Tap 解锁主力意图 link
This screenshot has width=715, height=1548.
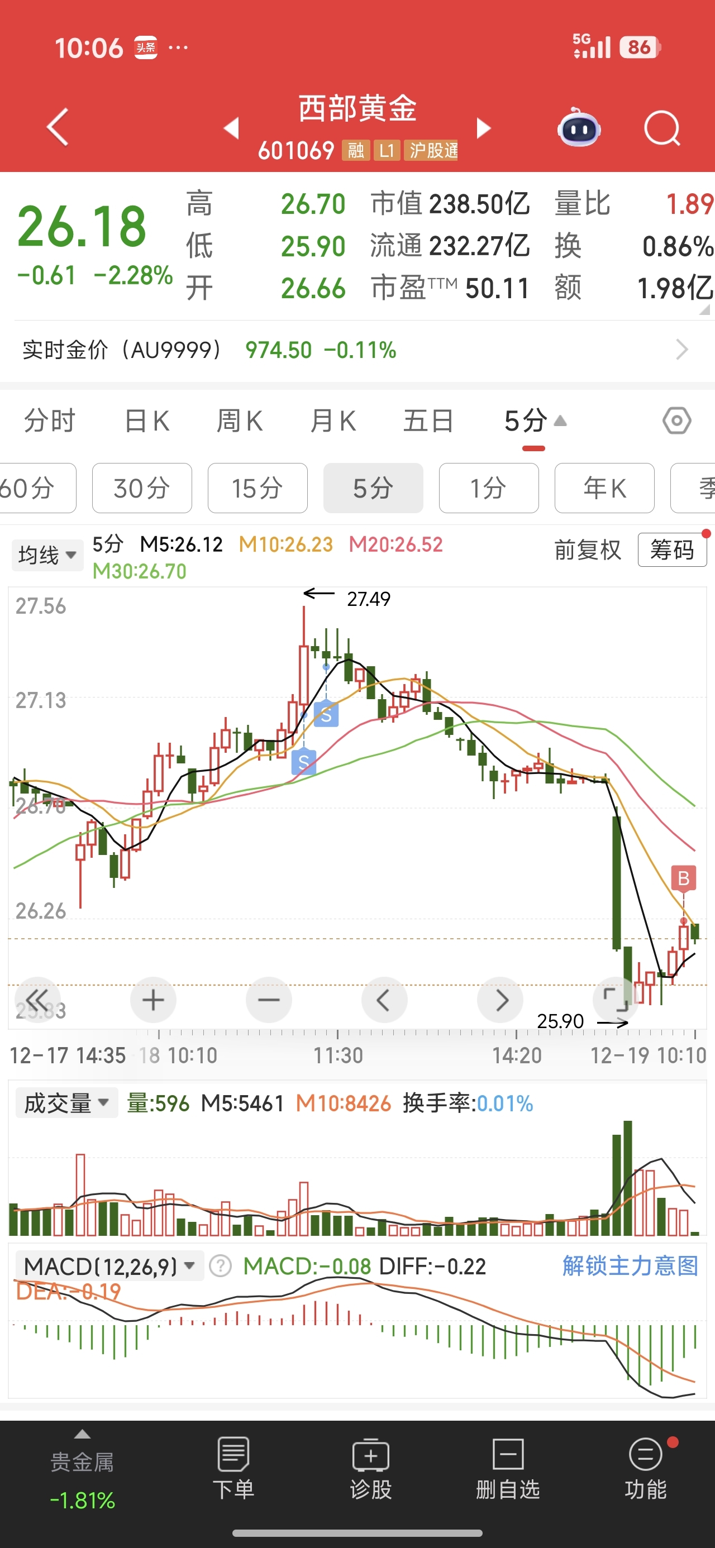click(x=630, y=1265)
